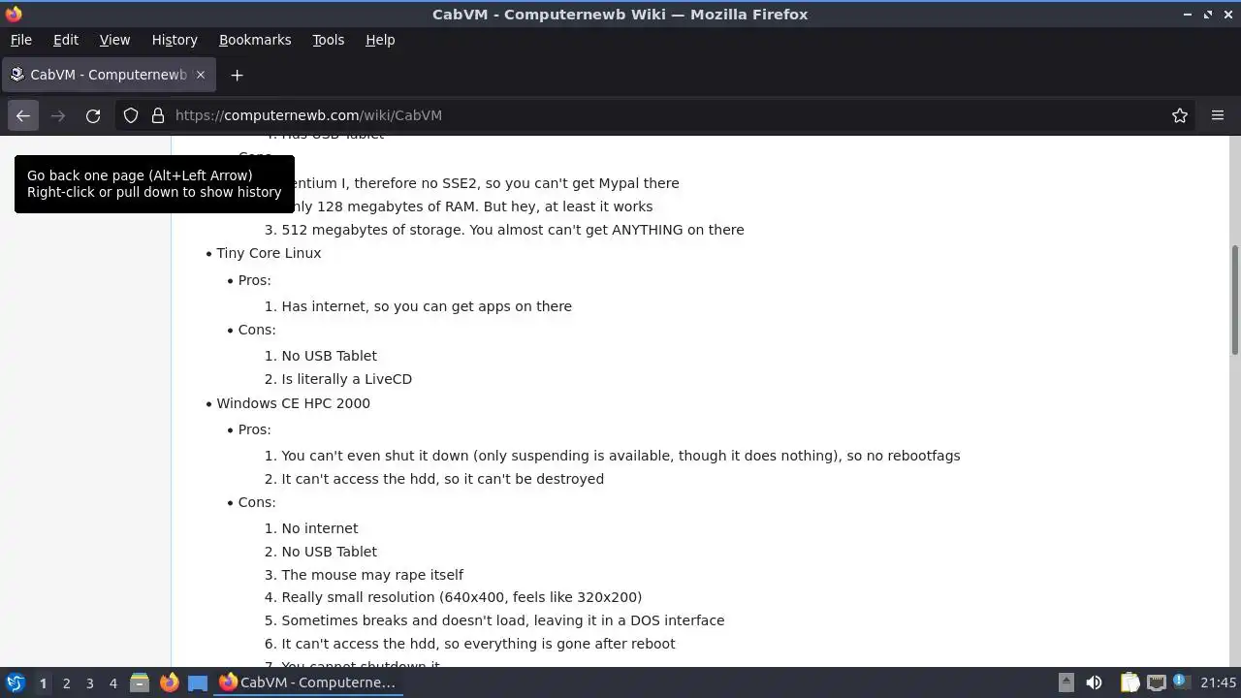Switch to virtual desktop 4

tap(112, 682)
